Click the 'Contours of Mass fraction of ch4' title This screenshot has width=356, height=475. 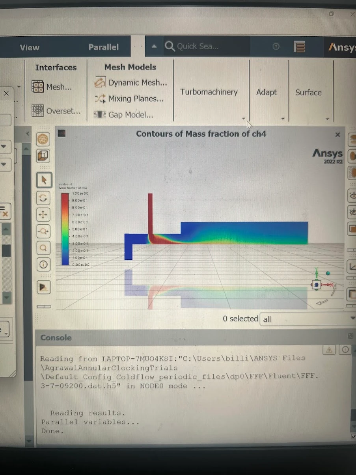[x=201, y=134]
